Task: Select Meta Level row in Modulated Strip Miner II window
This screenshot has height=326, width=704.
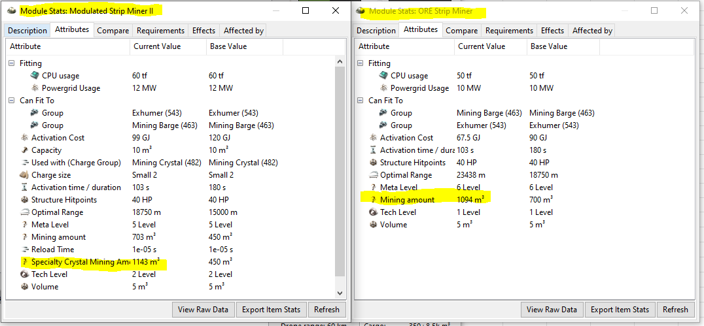Action: coord(170,225)
